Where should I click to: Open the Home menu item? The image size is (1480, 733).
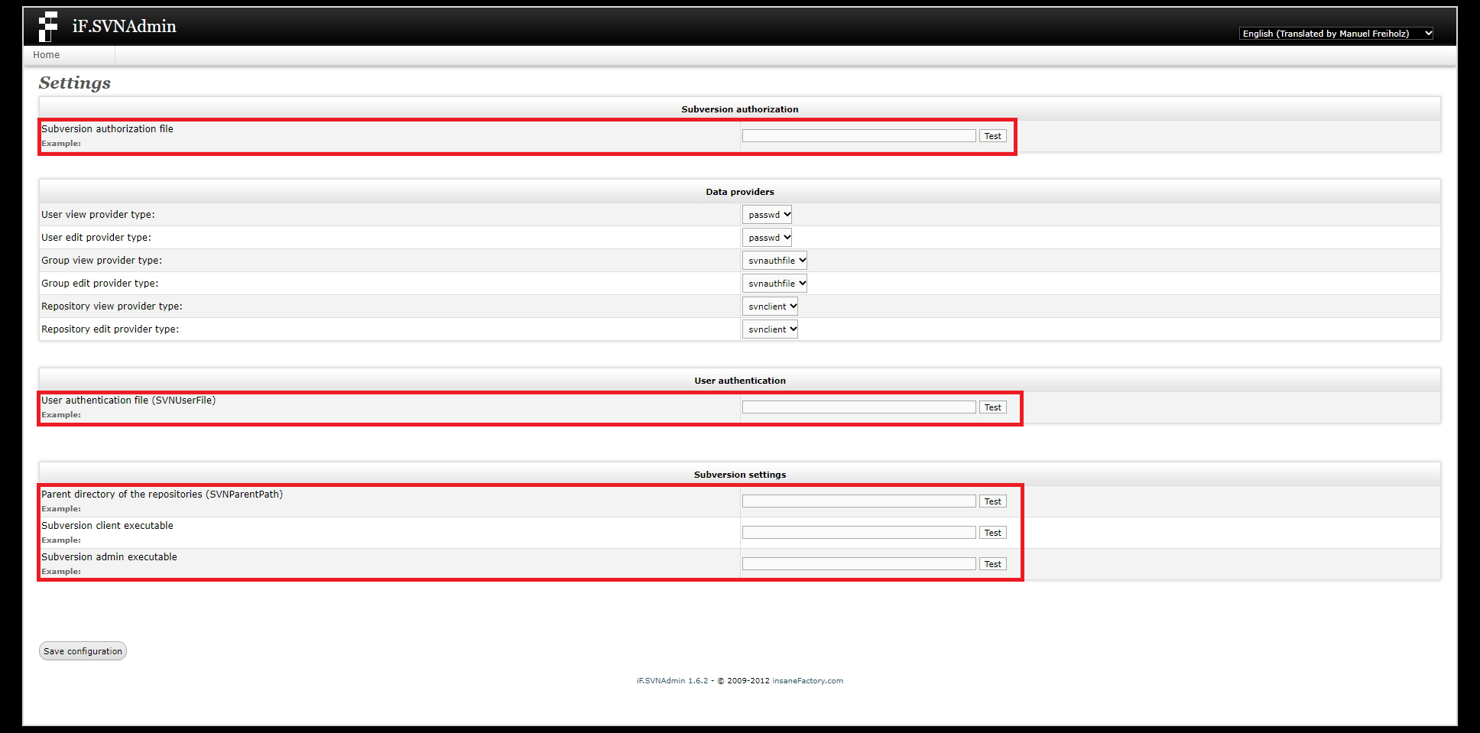coord(47,55)
